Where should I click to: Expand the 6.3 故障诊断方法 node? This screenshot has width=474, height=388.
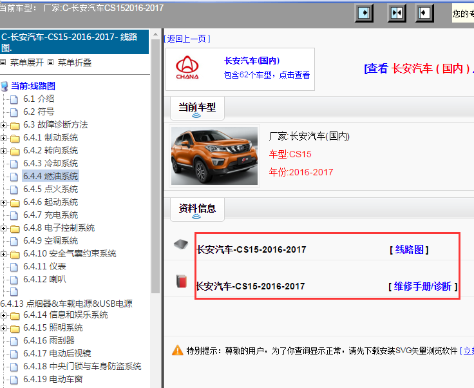point(3,125)
